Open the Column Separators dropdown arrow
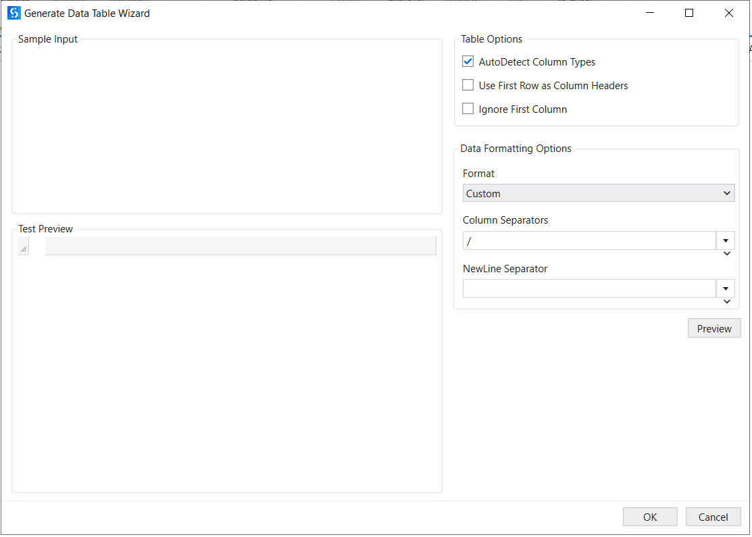 point(726,240)
